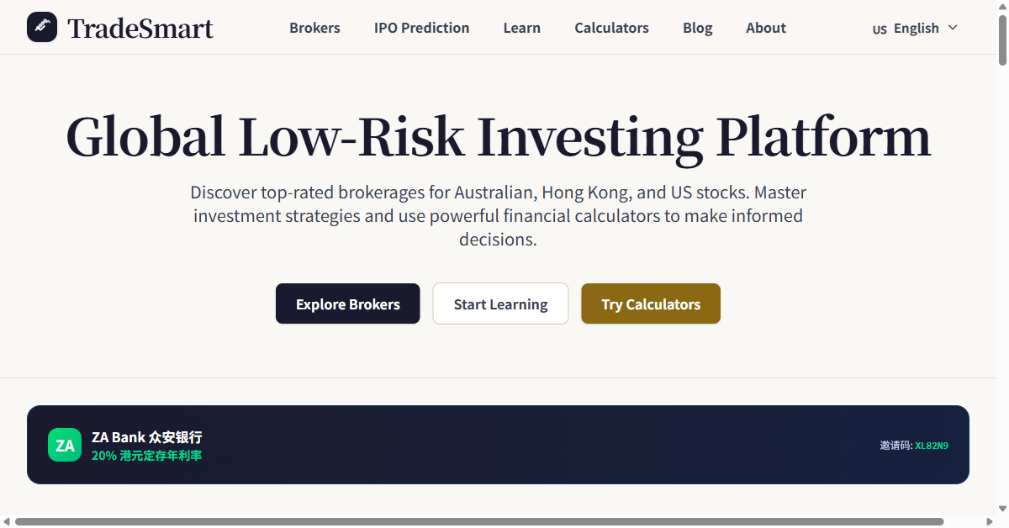The image size is (1009, 528).
Task: Click the Start Learning button
Action: [500, 304]
